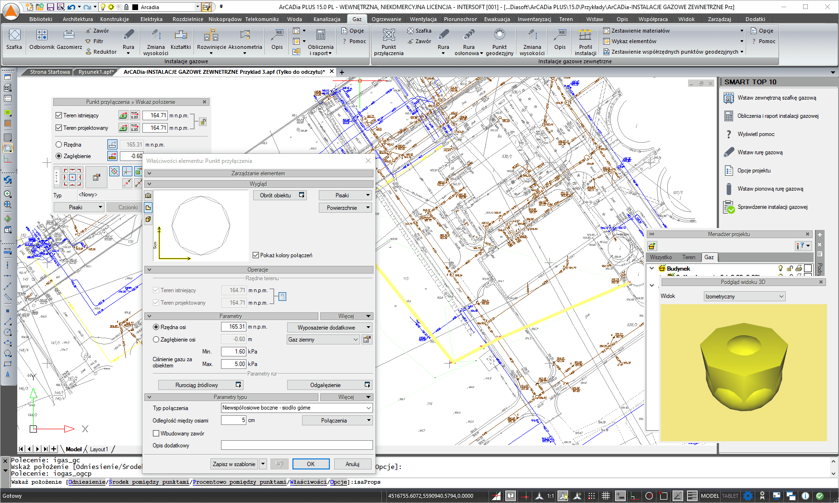Click Sprawdzenie instalacji gazowej in Smart Top 10

[765, 207]
